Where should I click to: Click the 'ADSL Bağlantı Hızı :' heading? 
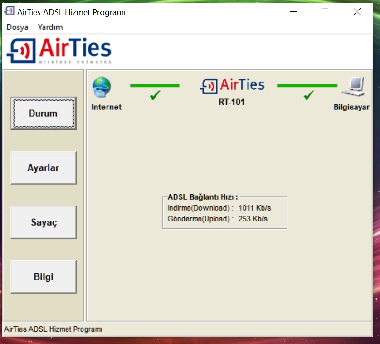coord(203,197)
